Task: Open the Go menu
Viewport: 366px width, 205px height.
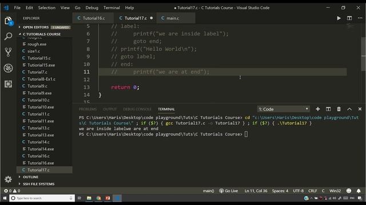Action: (x=78, y=7)
